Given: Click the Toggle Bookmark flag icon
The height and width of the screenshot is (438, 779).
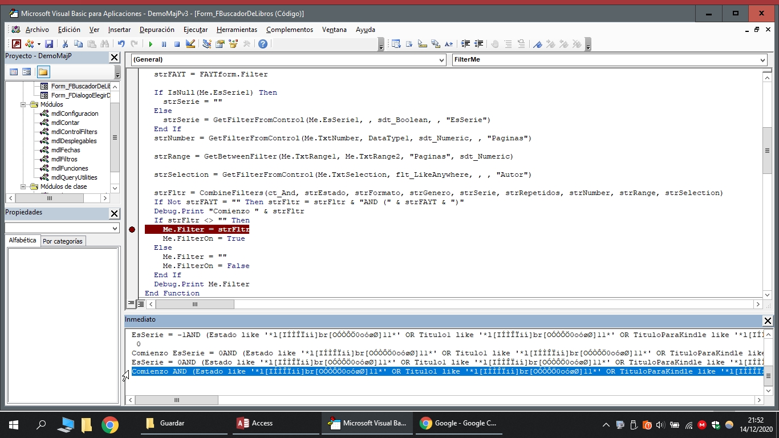Looking at the screenshot, I should click(x=537, y=44).
